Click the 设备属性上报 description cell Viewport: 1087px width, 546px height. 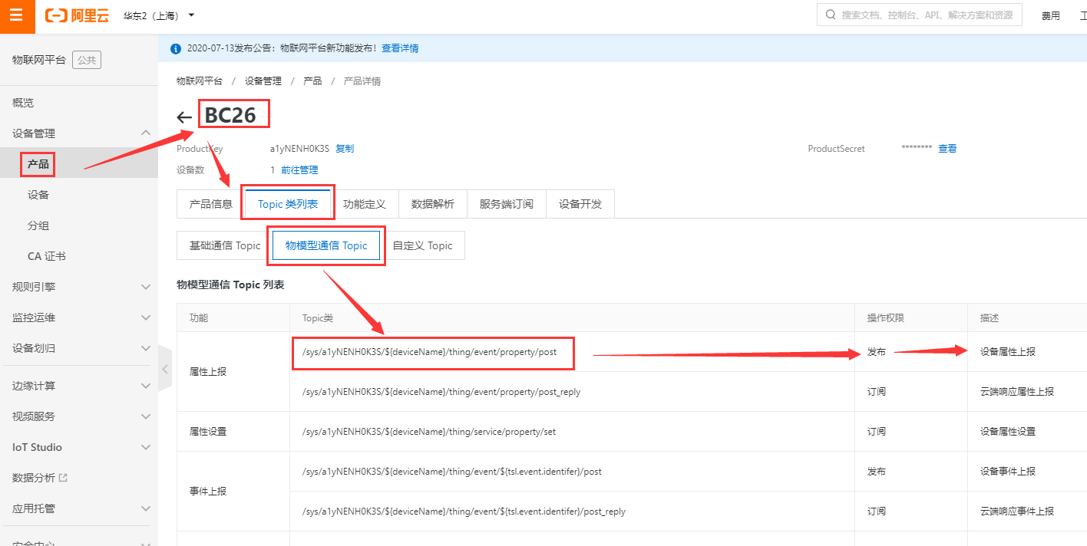pos(1027,352)
